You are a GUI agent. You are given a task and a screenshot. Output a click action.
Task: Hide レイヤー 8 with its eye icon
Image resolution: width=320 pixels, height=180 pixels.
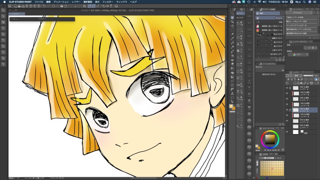(x=287, y=94)
